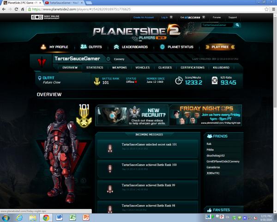Open the My Profile menu
Viewport: 277px width, 222px height.
tap(54, 47)
